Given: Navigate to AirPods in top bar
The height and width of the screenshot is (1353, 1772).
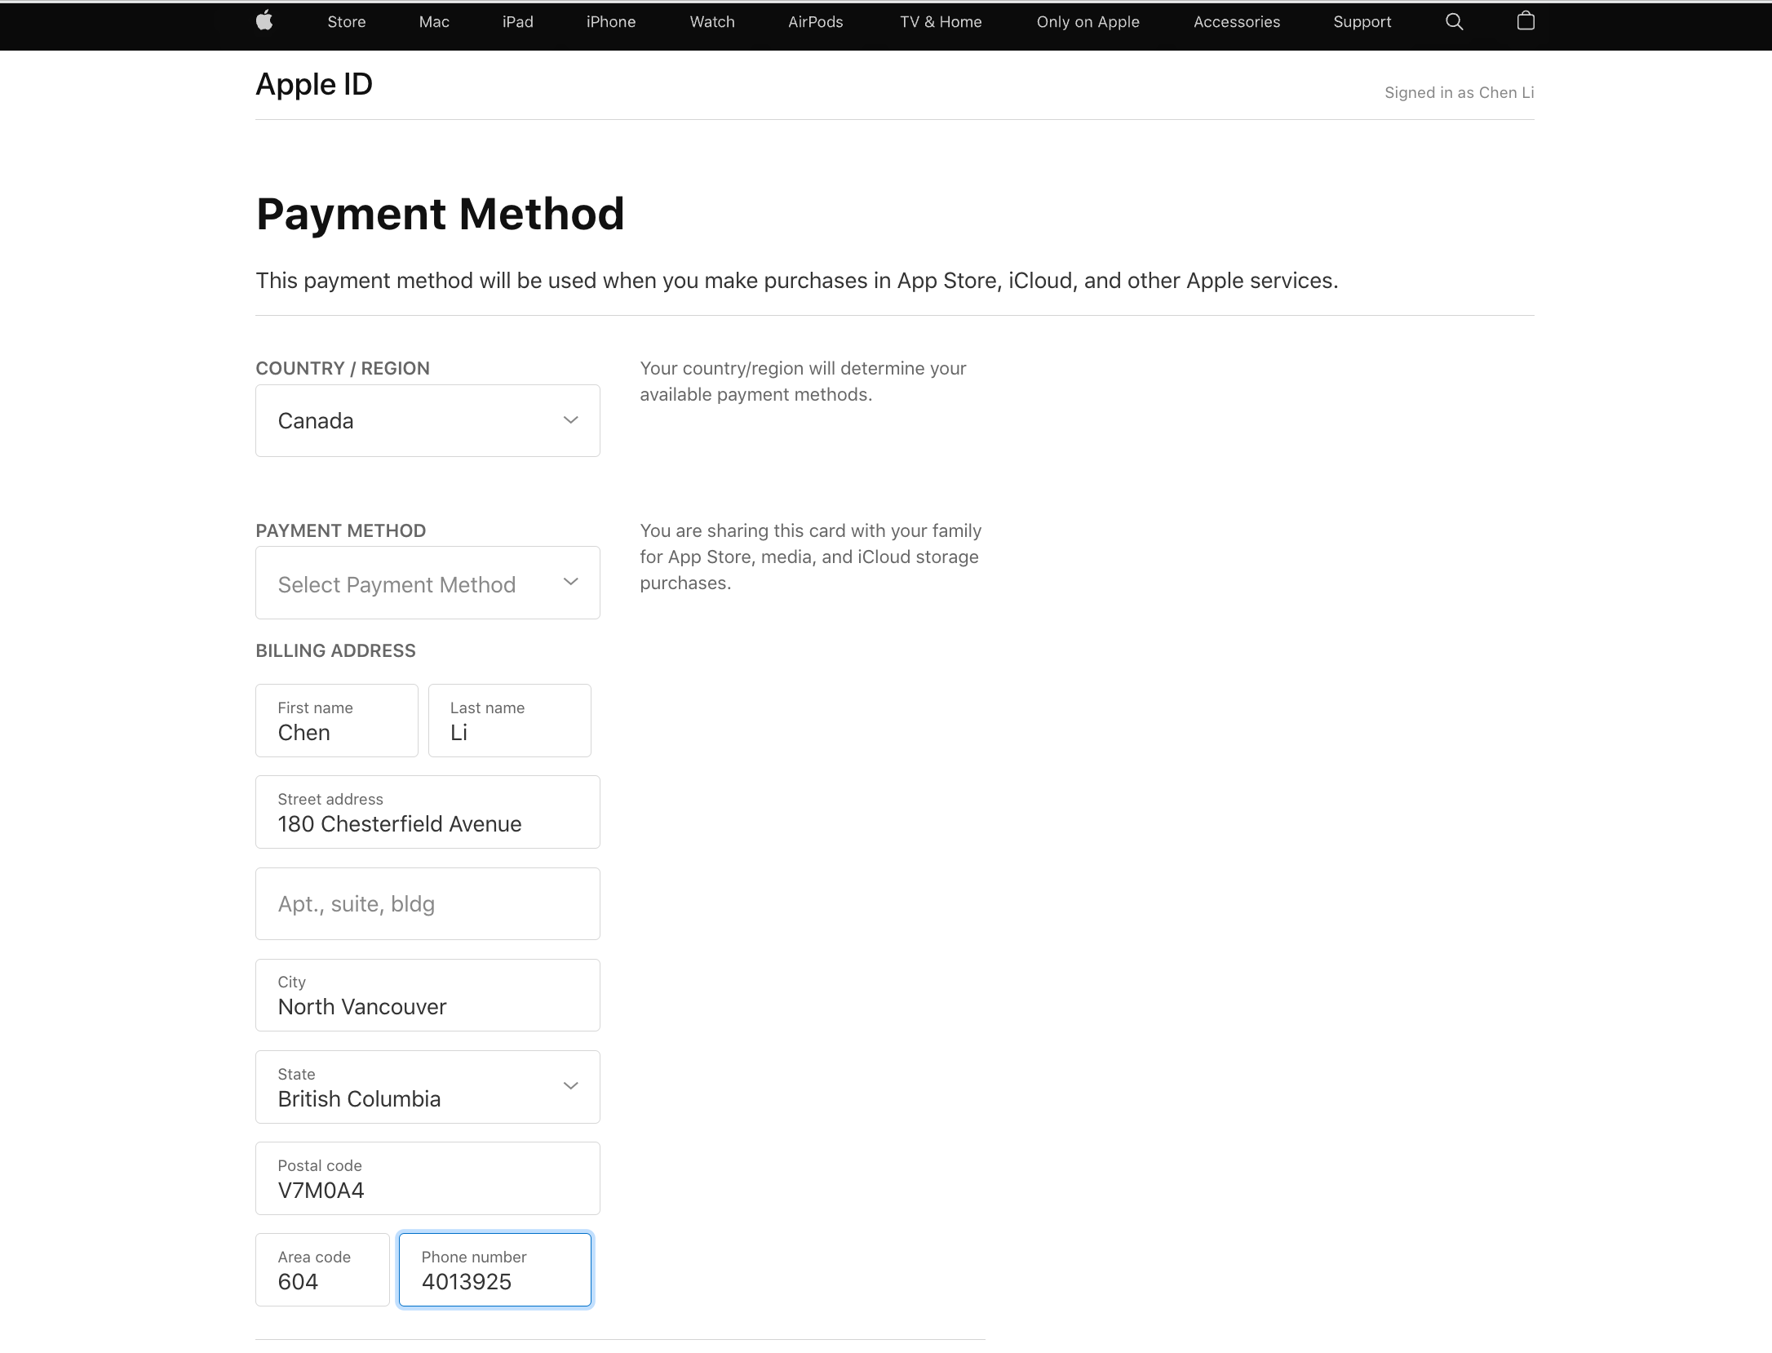Looking at the screenshot, I should coord(815,22).
